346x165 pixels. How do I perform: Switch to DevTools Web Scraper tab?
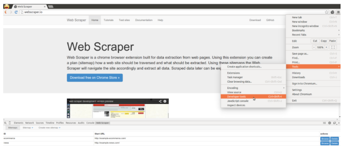(103, 123)
